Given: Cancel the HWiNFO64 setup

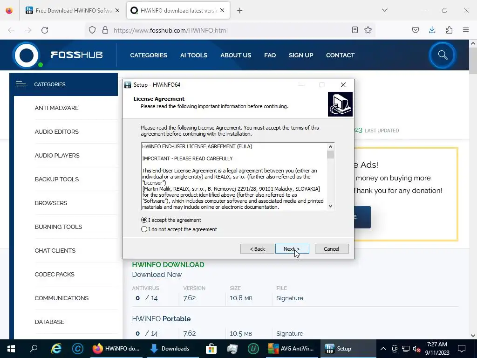Looking at the screenshot, I should [x=332, y=249].
